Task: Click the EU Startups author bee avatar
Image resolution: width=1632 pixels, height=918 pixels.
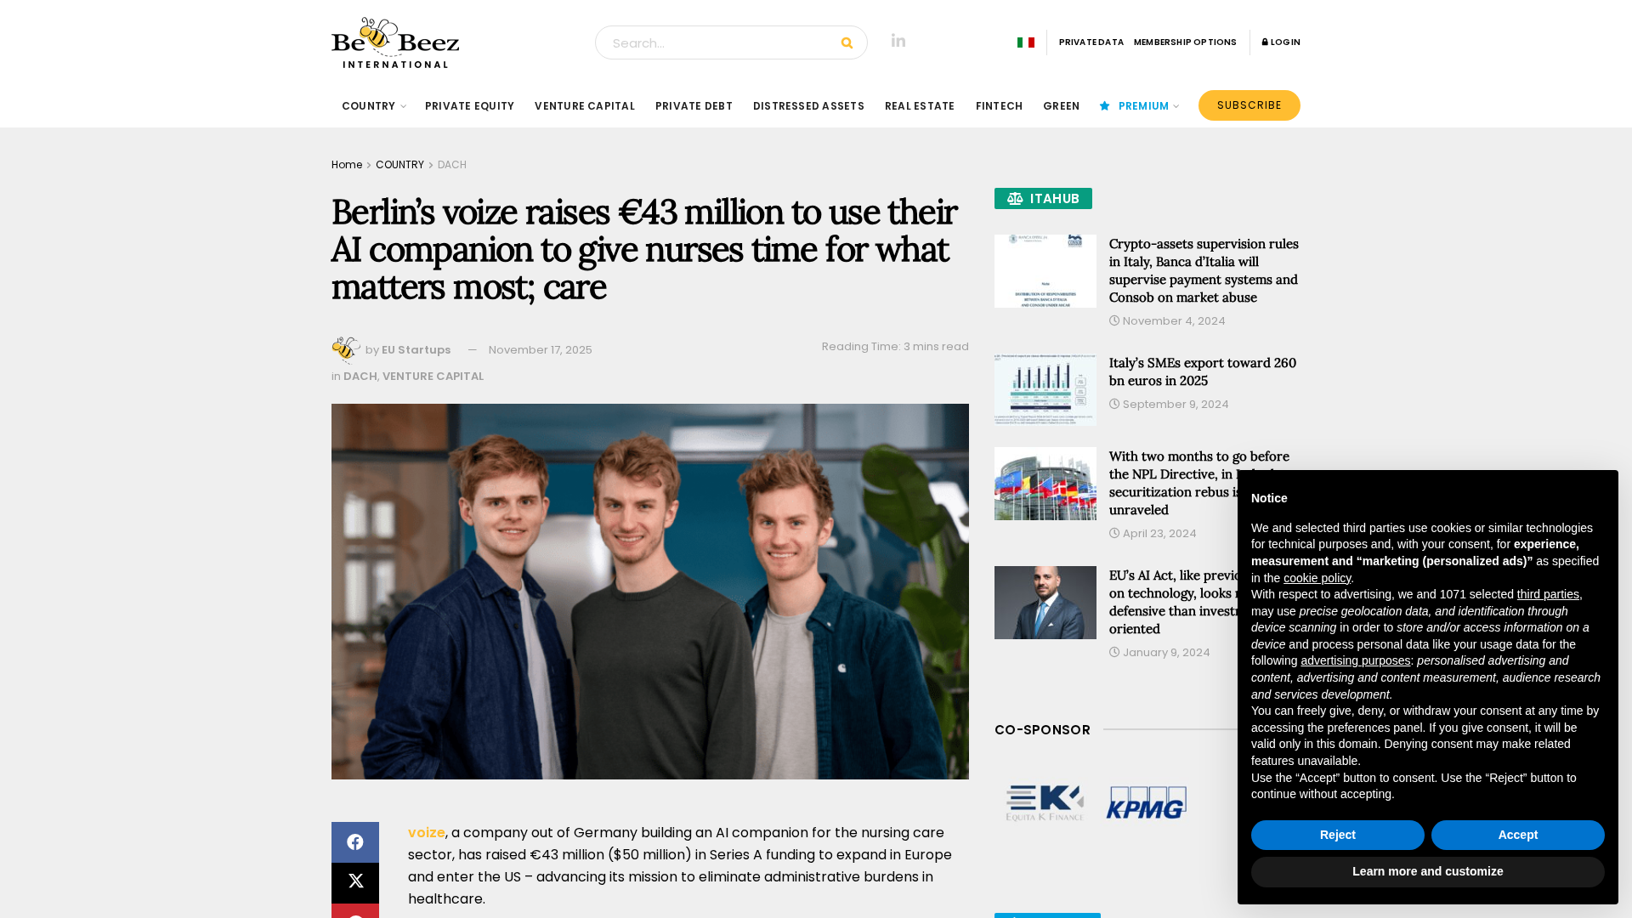Action: (x=346, y=349)
